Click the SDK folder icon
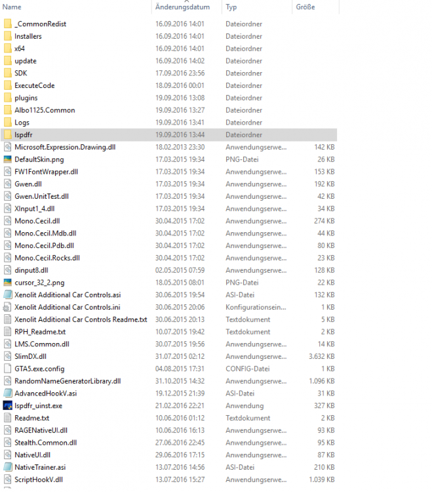Image resolution: width=432 pixels, height=492 pixels. [8, 73]
